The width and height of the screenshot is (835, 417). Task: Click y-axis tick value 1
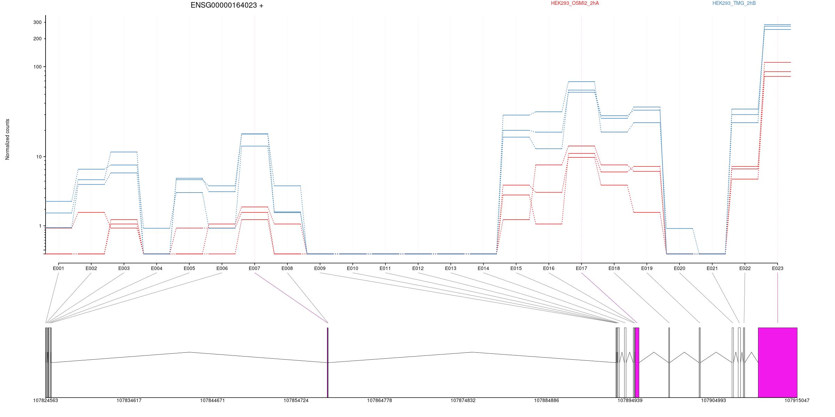click(x=40, y=226)
